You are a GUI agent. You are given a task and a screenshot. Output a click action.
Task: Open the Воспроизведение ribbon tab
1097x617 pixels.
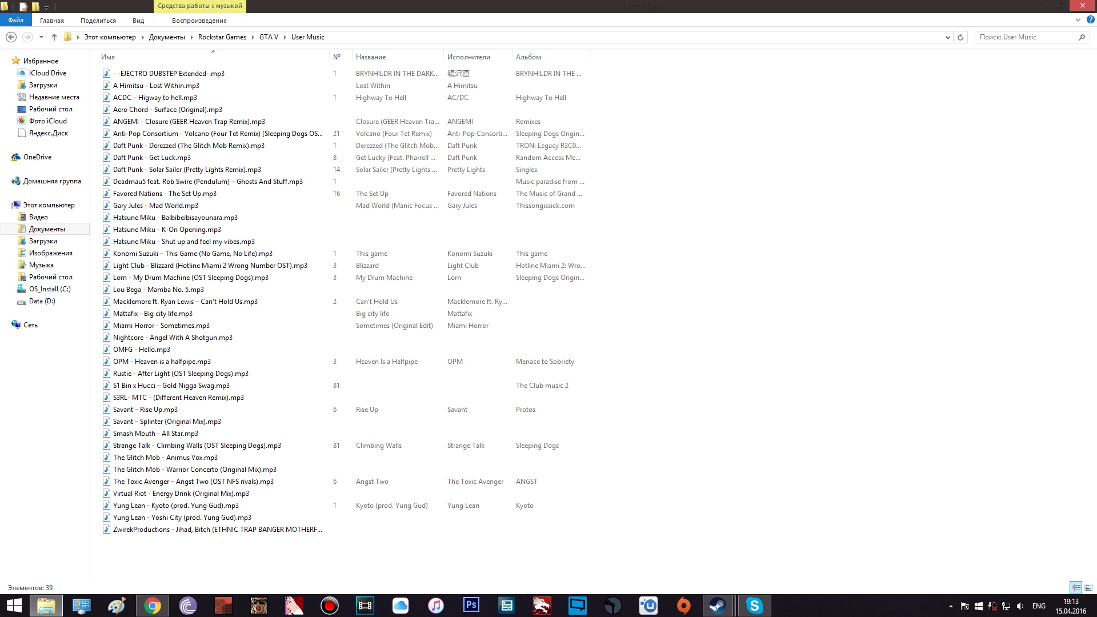199,21
